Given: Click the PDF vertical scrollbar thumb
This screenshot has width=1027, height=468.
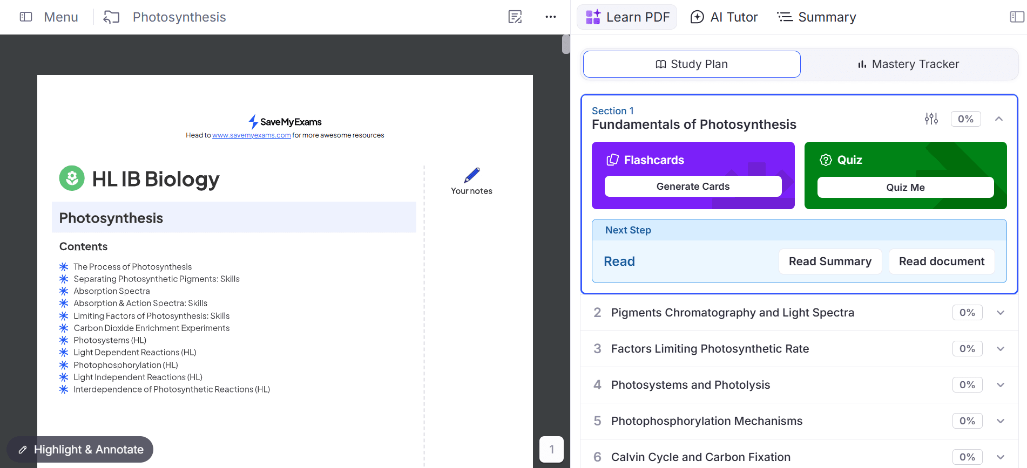Looking at the screenshot, I should (566, 44).
